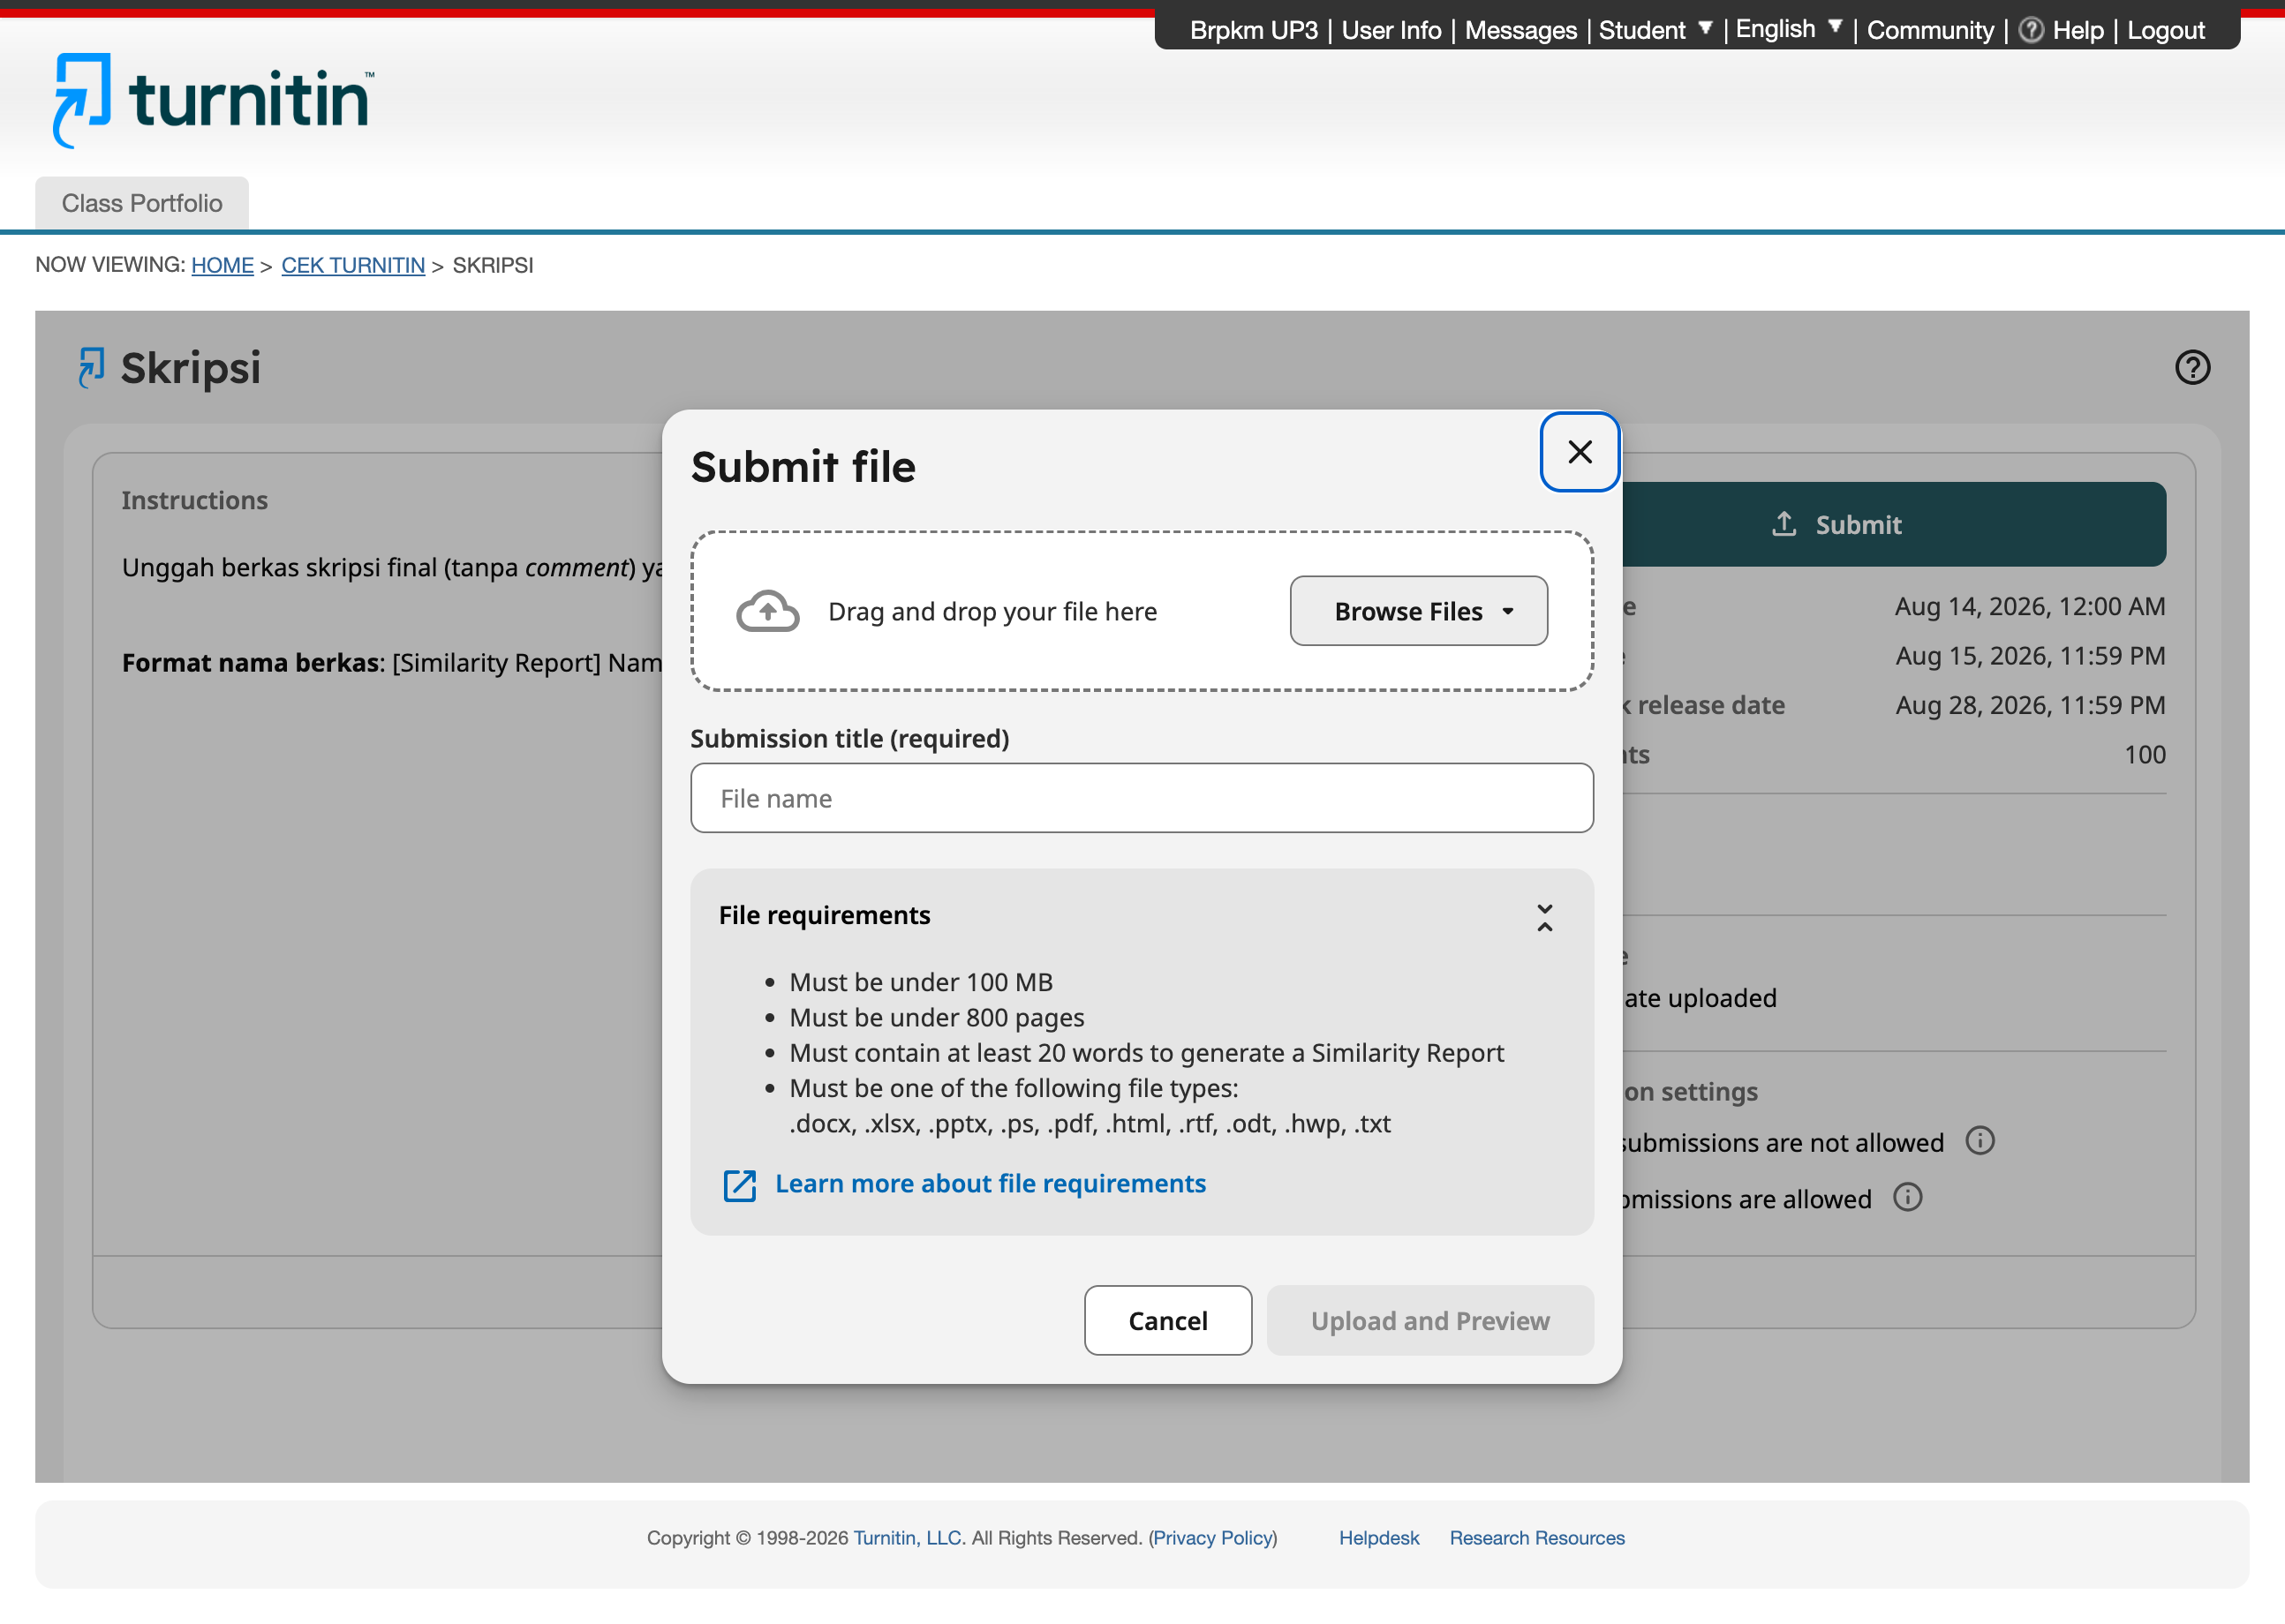Click the 'Must be under 100 MB' requirement

920,982
